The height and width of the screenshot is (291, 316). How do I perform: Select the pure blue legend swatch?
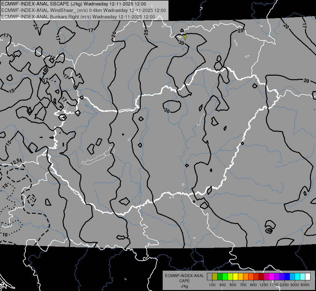[287, 277]
